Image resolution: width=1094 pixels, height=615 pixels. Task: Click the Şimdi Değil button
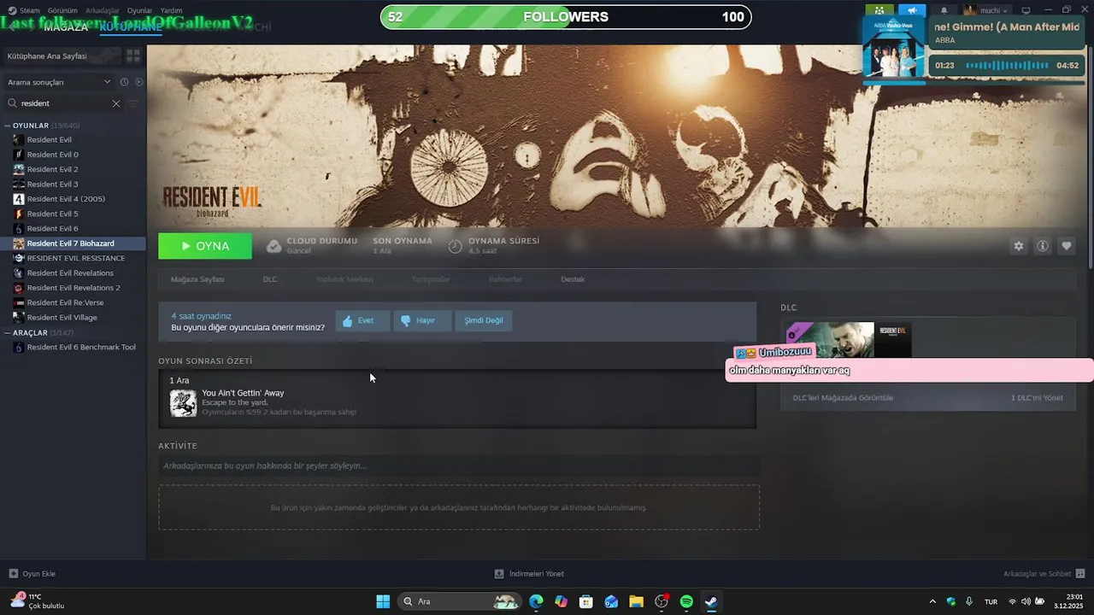coord(484,320)
